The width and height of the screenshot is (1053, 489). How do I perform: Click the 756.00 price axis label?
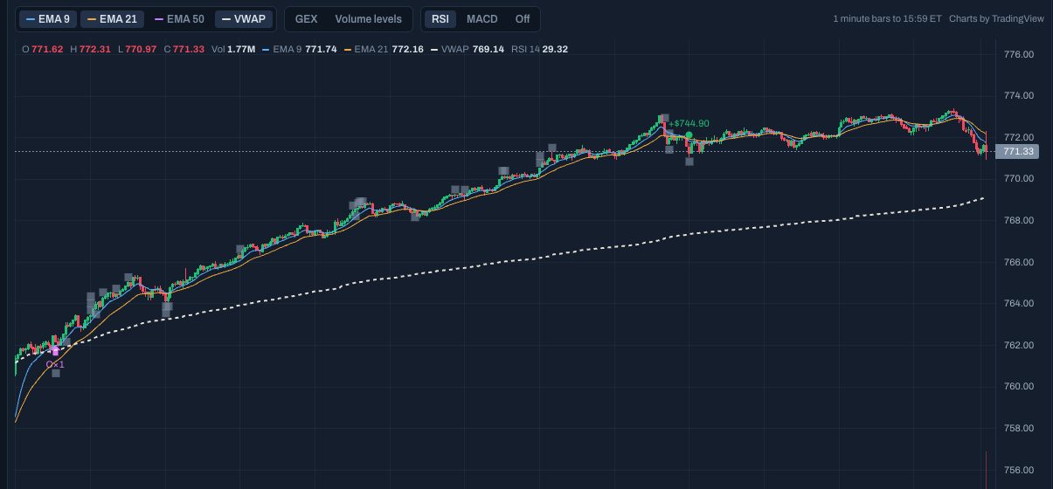click(x=1019, y=470)
